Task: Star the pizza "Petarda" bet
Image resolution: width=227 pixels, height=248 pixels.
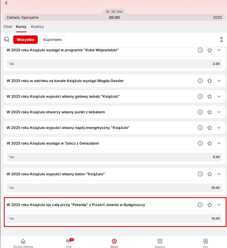Action: coord(210,205)
